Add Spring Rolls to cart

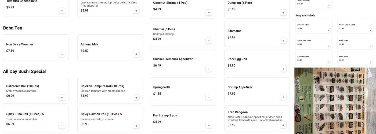(209, 97)
